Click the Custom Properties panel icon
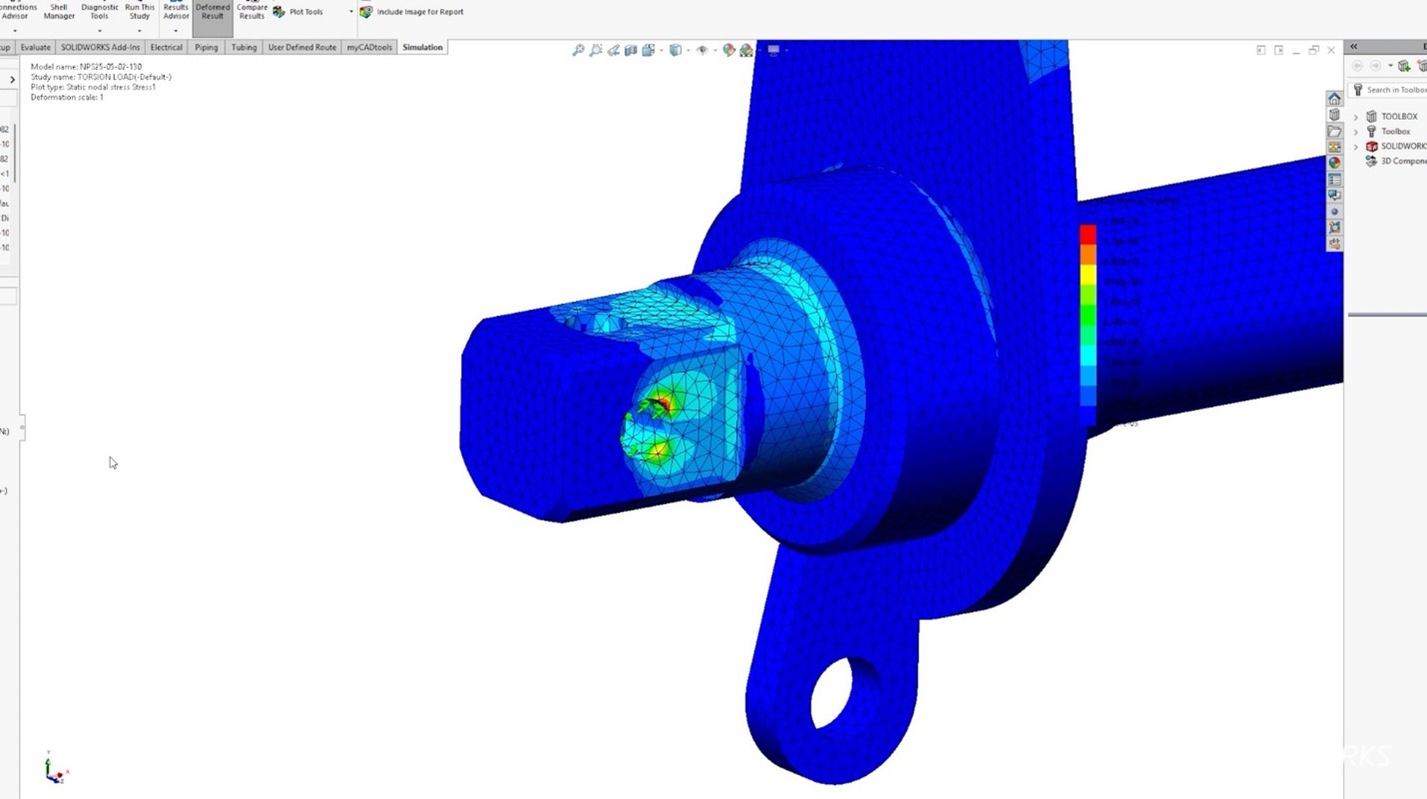Image resolution: width=1427 pixels, height=799 pixels. tap(1334, 180)
